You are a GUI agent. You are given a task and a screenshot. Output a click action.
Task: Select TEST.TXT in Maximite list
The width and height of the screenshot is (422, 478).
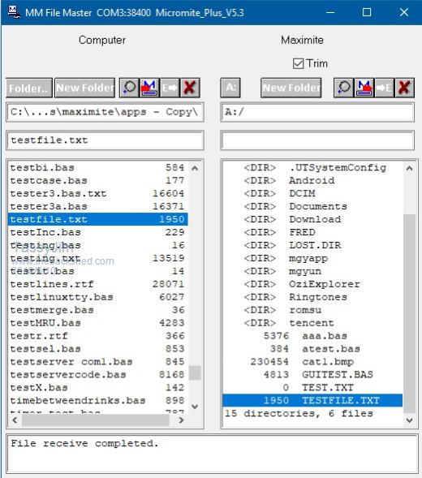click(312, 388)
